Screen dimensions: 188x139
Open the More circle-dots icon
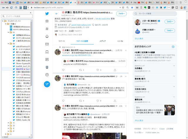pos(47,75)
